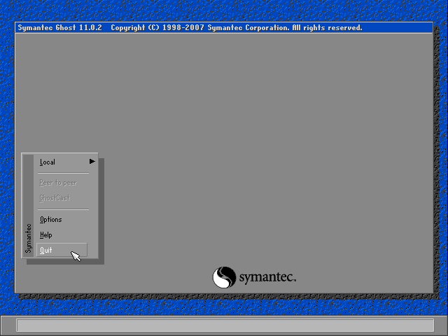Click Quit to exit Ghost
This screenshot has height=336, width=448.
pyautogui.click(x=46, y=251)
